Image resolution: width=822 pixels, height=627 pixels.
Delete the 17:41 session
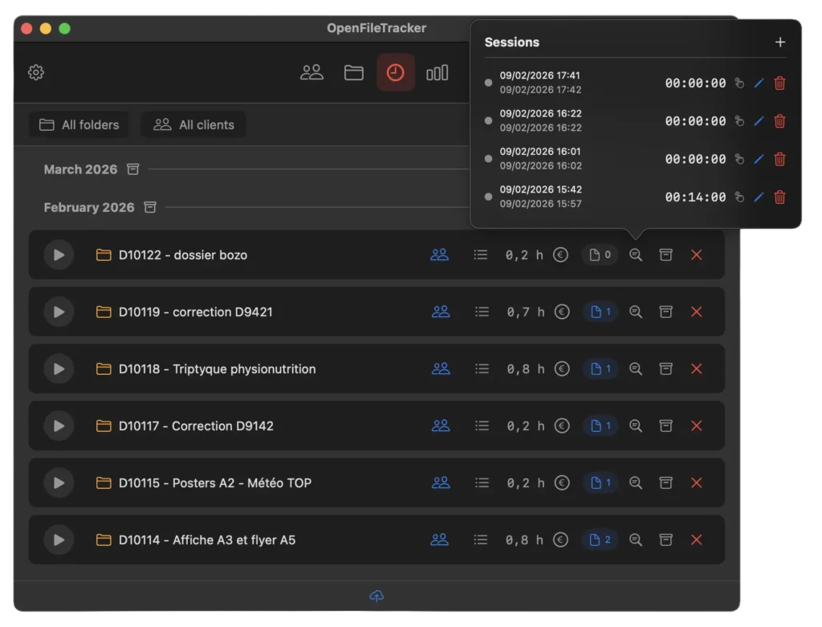point(779,83)
